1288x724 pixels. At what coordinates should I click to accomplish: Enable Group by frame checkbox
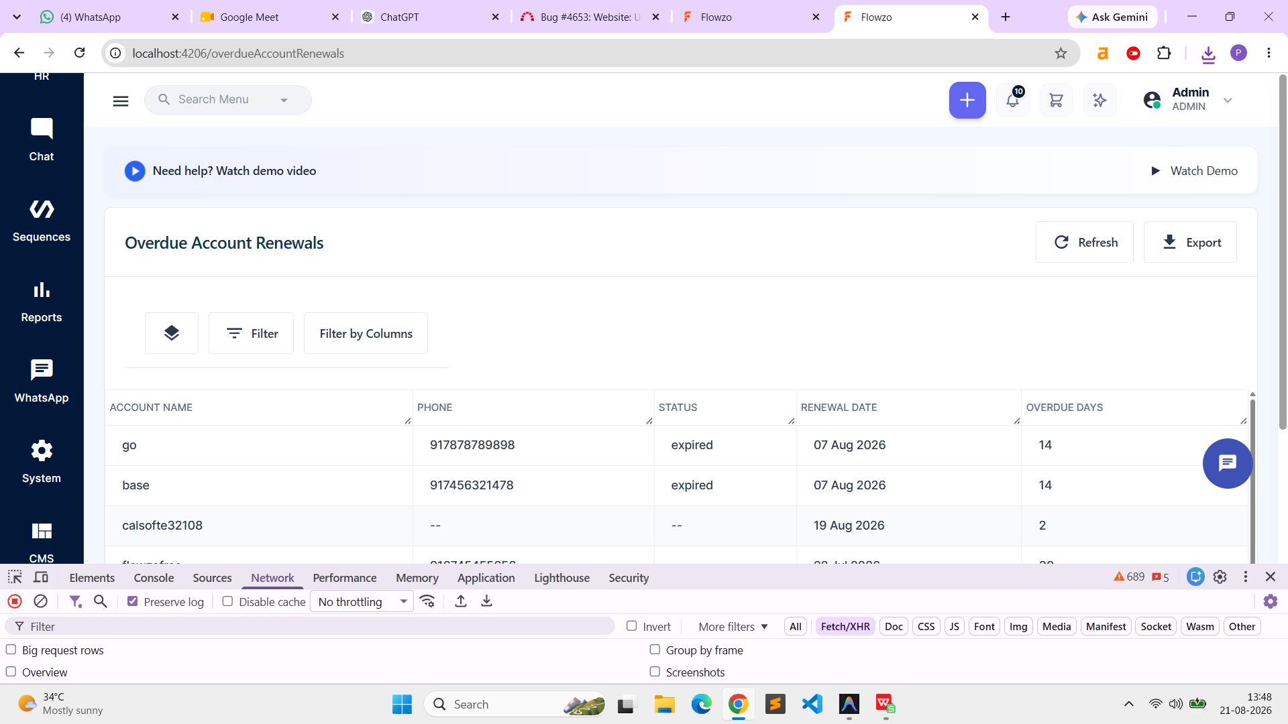[x=655, y=650]
